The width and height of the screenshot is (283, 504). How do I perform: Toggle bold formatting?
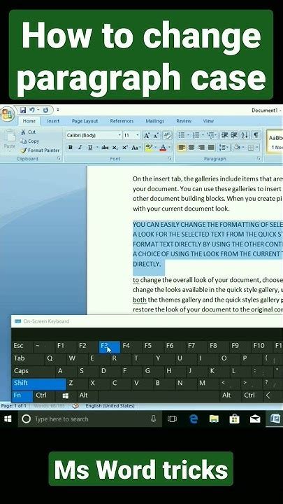(71, 148)
